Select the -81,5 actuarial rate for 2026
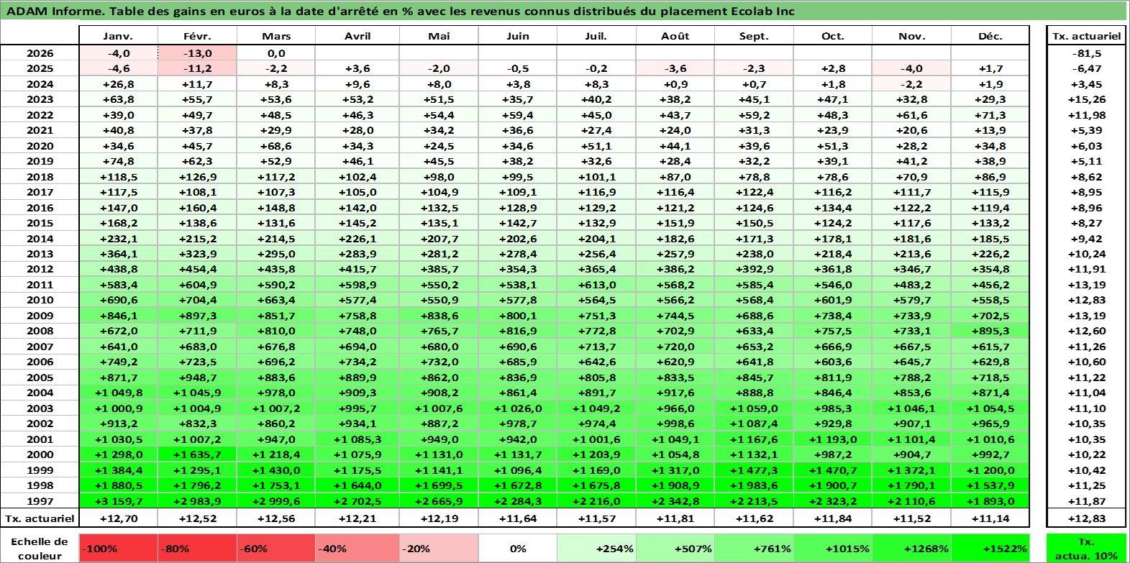Image resolution: width=1130 pixels, height=563 pixels. [x=1086, y=53]
